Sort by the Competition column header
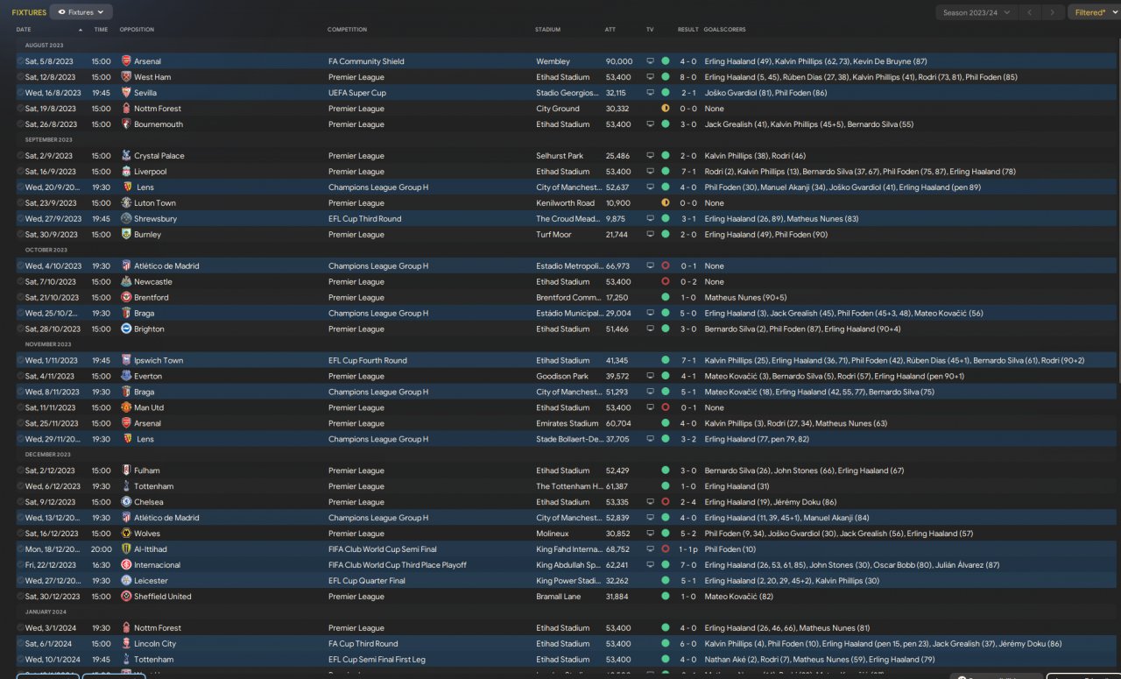The height and width of the screenshot is (679, 1121). coord(347,30)
